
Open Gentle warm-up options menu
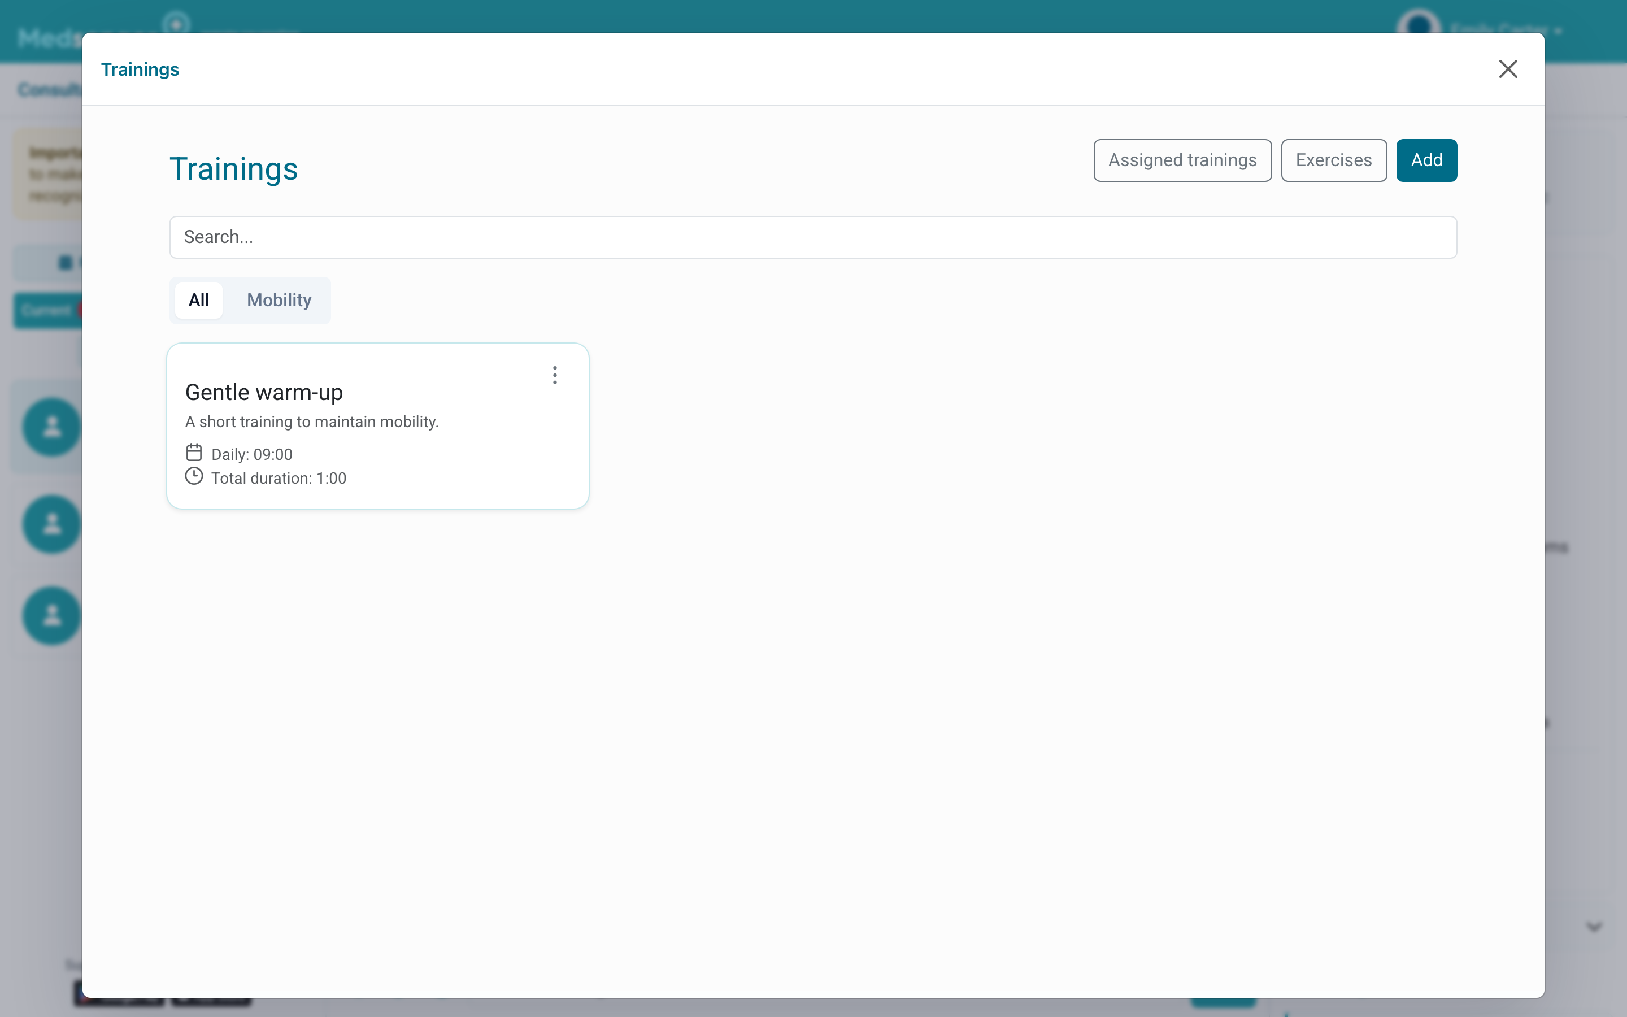point(555,375)
